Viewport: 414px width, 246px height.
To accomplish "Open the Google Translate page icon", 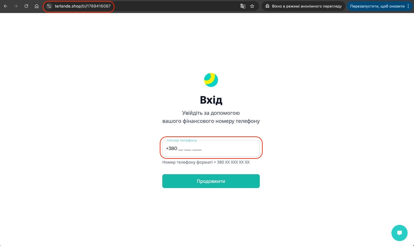I will click(x=243, y=6).
